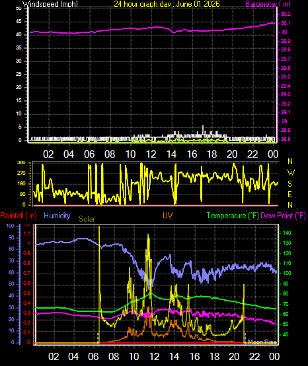Select 110 on the temperature axis
The width and height of the screenshot is (308, 366).
[287, 263]
